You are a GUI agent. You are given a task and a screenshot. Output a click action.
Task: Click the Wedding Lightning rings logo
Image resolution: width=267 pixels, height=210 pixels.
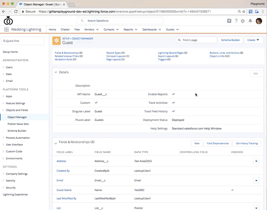point(8,21)
